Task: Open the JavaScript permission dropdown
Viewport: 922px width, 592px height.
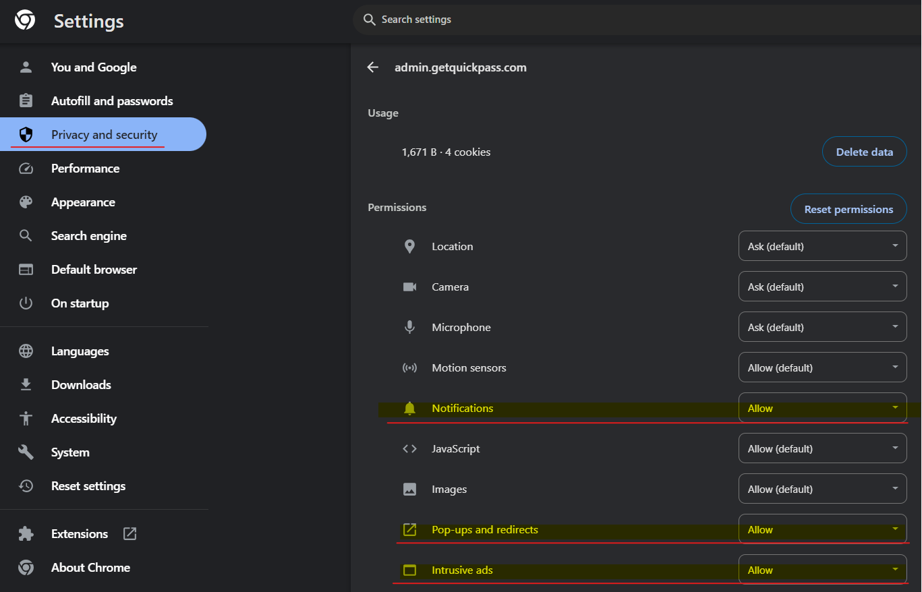Action: click(x=822, y=448)
